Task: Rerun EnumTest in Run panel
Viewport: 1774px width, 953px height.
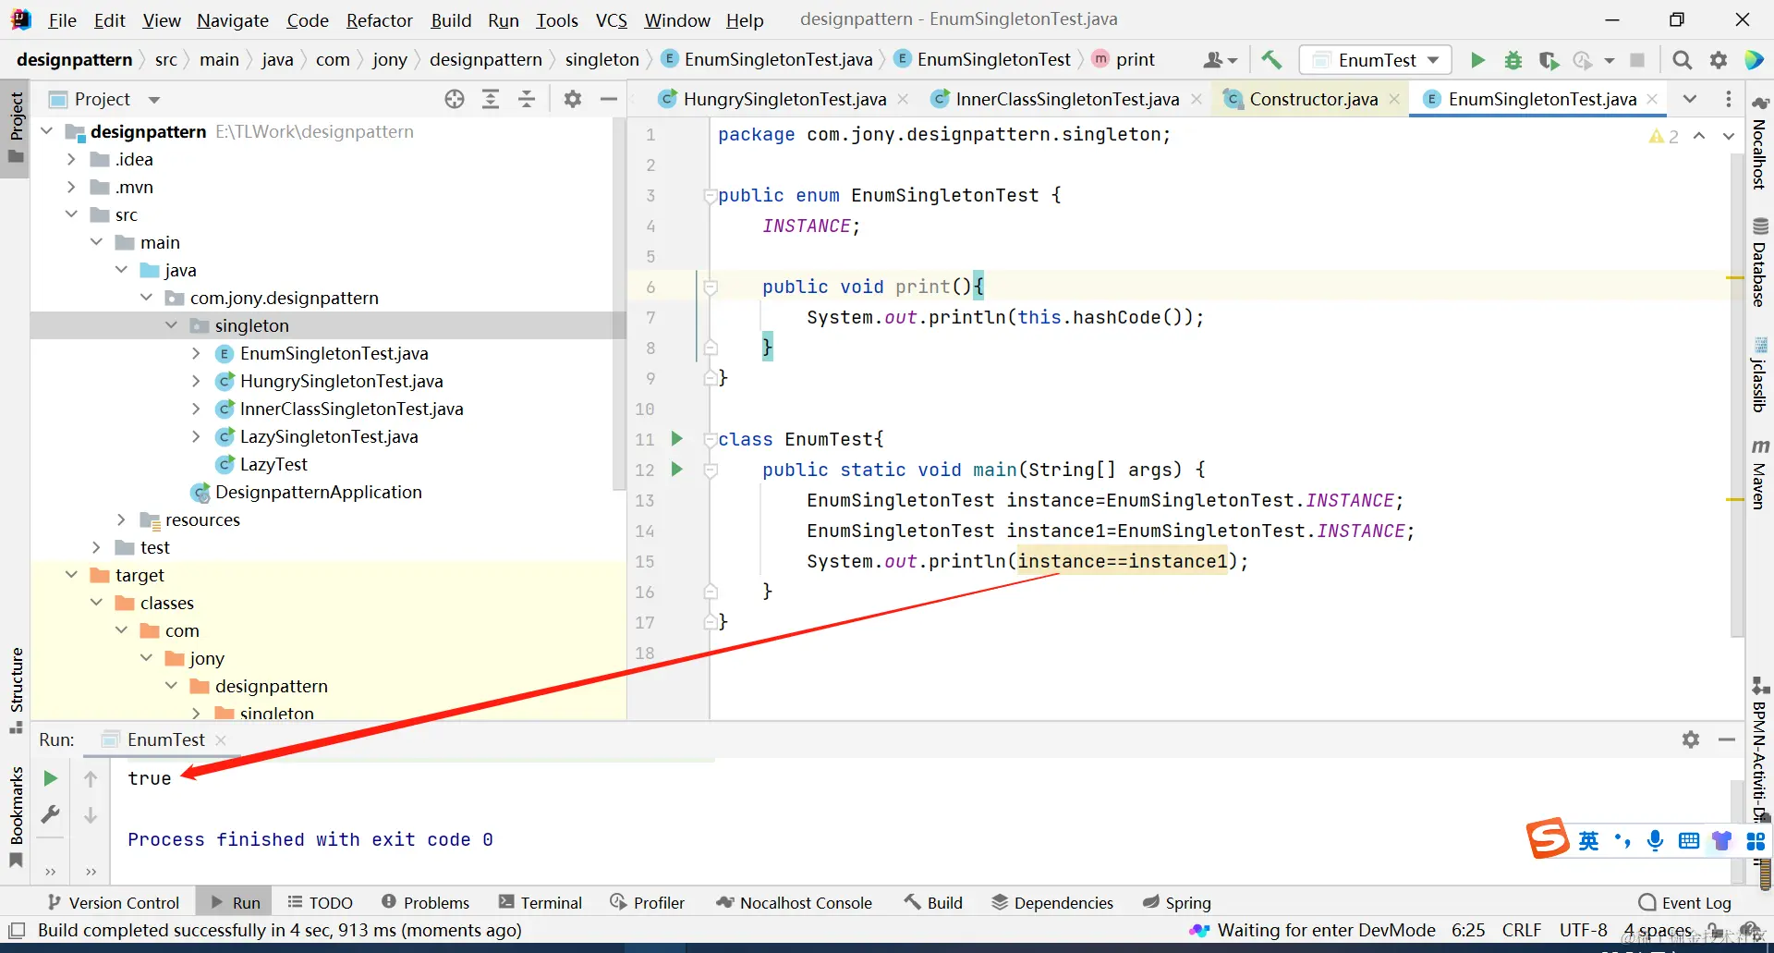Action: pyautogui.click(x=51, y=778)
